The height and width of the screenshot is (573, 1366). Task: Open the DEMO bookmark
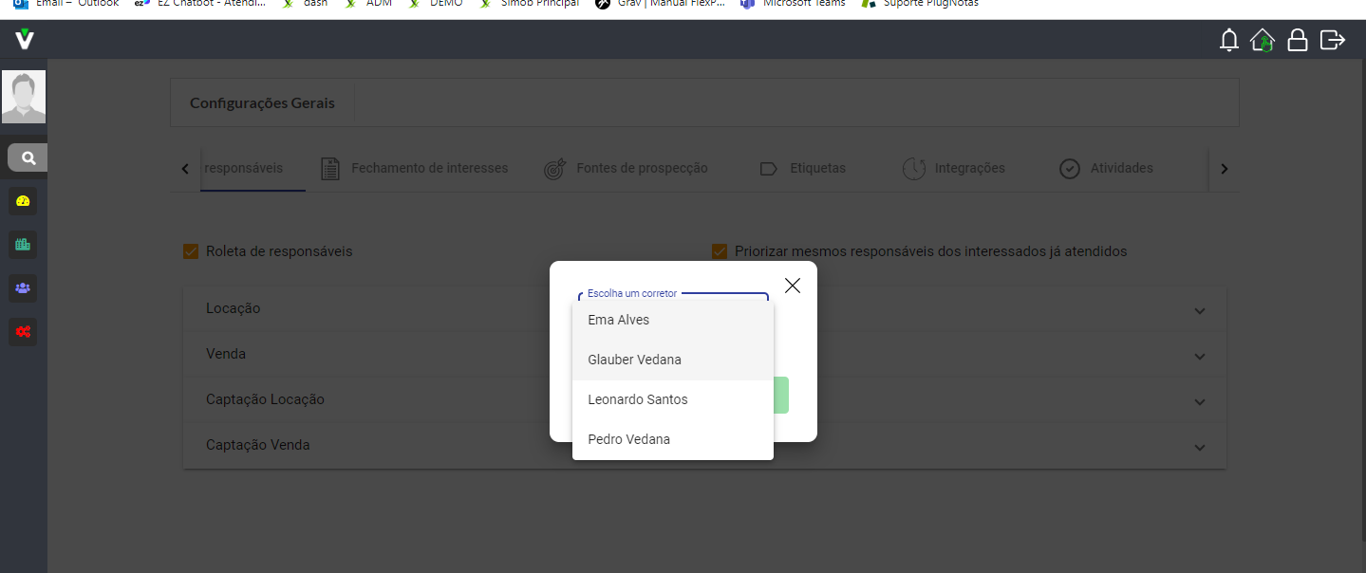click(436, 4)
